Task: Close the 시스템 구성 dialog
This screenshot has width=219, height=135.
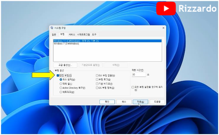Action: tap(163, 28)
